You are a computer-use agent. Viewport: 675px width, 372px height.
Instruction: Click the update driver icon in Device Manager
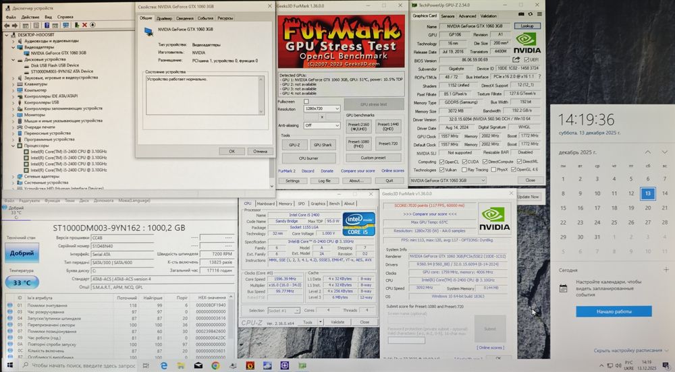(x=77, y=26)
